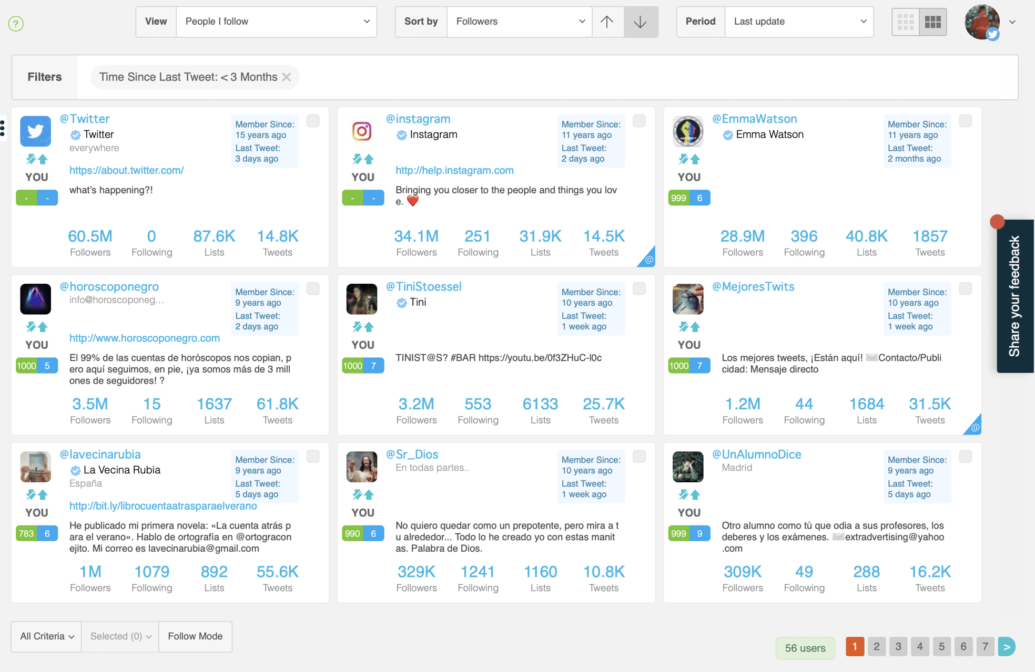Go to page 3 in pagination
The image size is (1035, 672).
(x=898, y=647)
